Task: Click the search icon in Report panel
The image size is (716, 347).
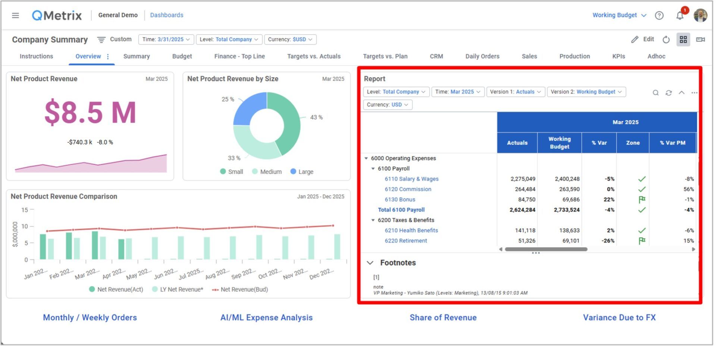Action: 655,93
